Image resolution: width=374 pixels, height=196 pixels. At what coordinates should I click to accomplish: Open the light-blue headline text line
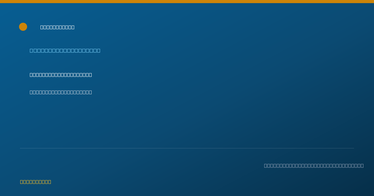coord(65,50)
